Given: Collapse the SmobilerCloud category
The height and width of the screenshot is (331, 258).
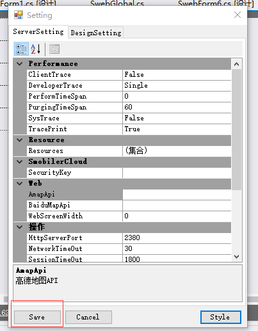Looking at the screenshot, I should (20, 162).
